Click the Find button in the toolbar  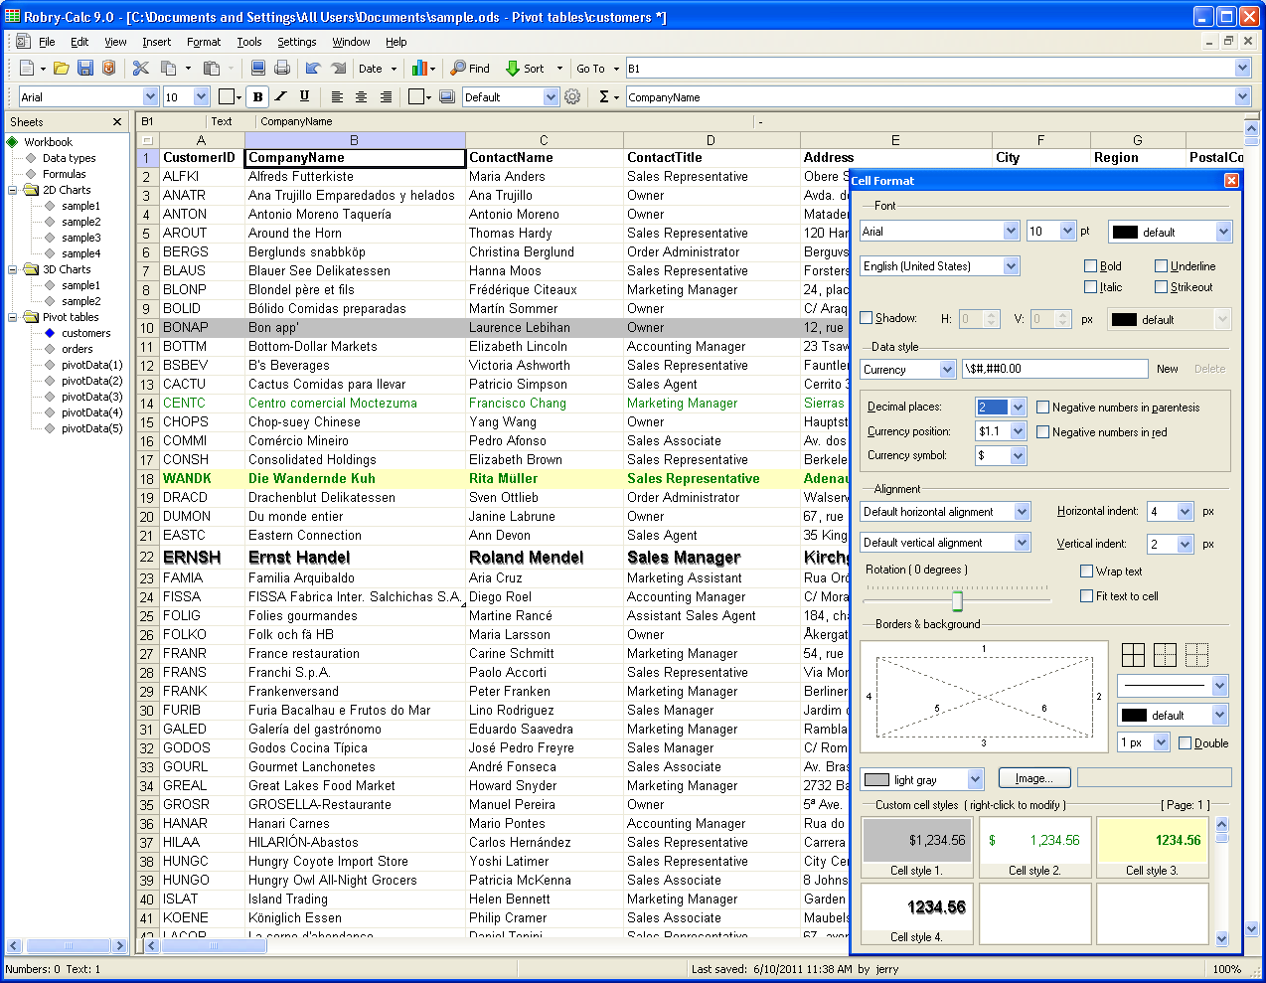pyautogui.click(x=470, y=69)
